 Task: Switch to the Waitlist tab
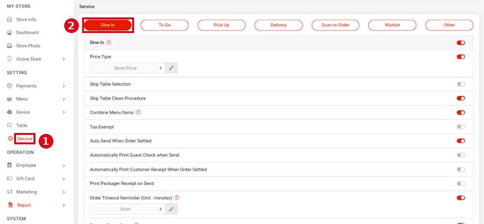tap(392, 25)
